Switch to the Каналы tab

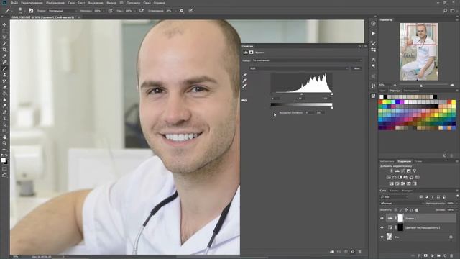point(394,191)
